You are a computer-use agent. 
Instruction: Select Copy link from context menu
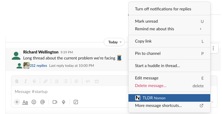coord(169,41)
